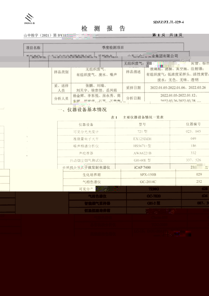The image size is (209, 296).
Task: Click the '仪器设备' column header
Action: (86, 125)
